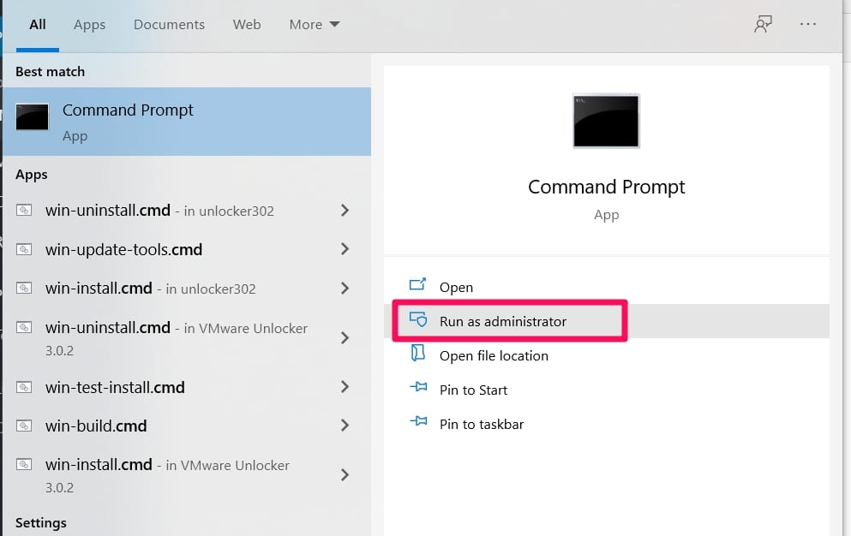Switch to the All search tab
The width and height of the screenshot is (851, 536).
pos(38,25)
